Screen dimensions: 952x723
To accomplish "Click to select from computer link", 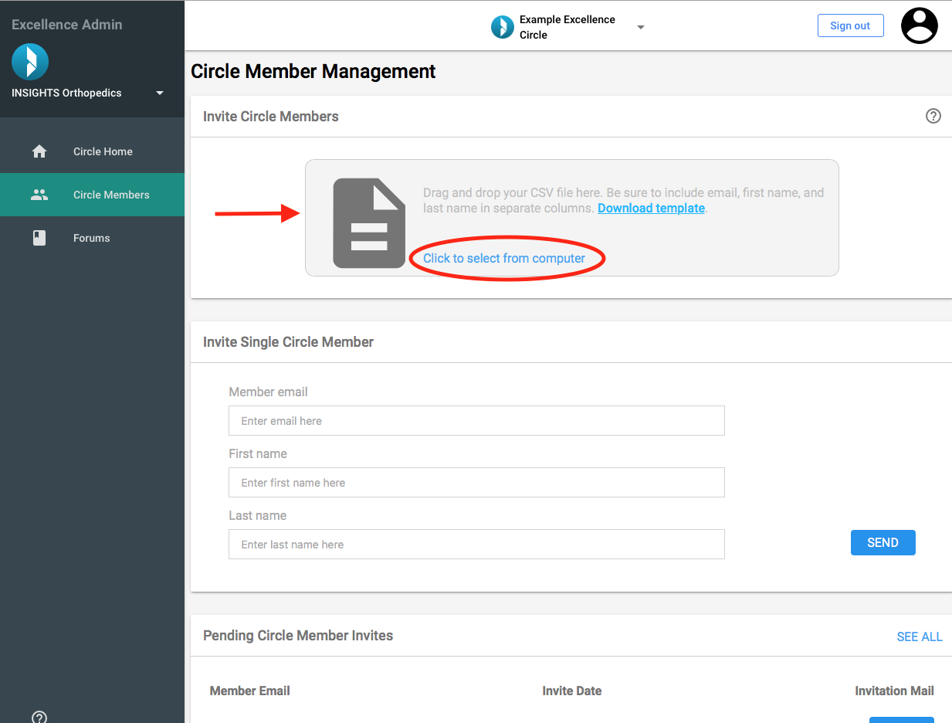I will coord(504,259).
